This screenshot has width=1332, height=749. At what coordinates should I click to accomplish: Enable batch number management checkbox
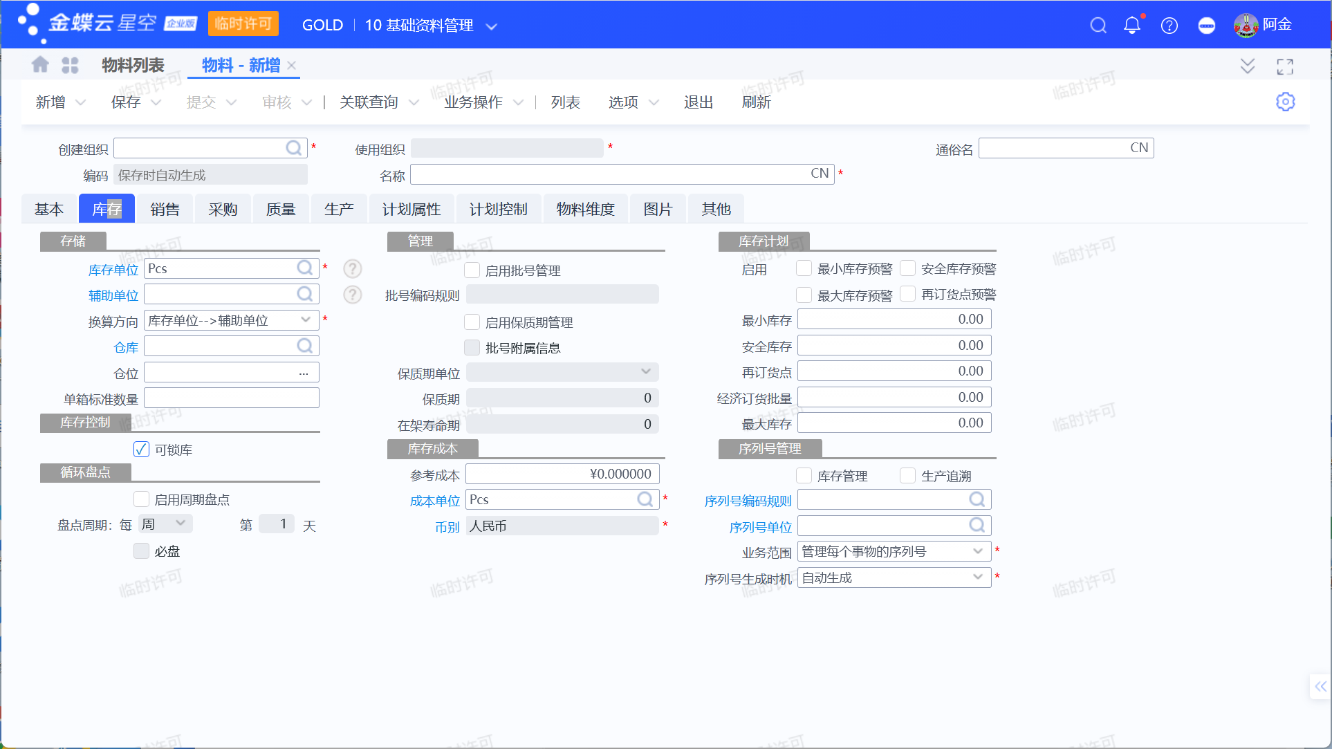472,270
